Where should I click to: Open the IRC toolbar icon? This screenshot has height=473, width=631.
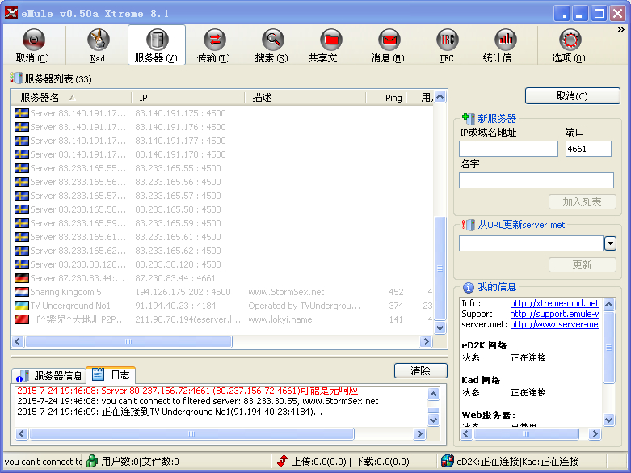(447, 40)
